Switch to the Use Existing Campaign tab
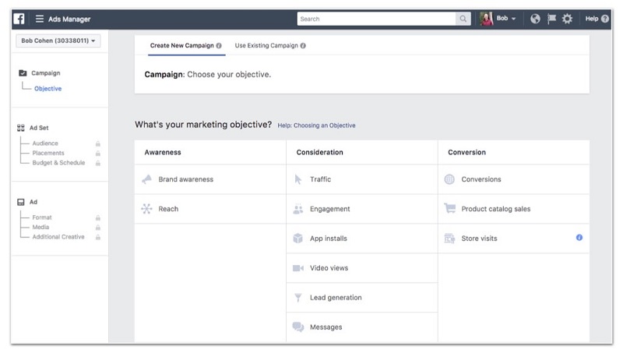The image size is (623, 357). (x=270, y=46)
